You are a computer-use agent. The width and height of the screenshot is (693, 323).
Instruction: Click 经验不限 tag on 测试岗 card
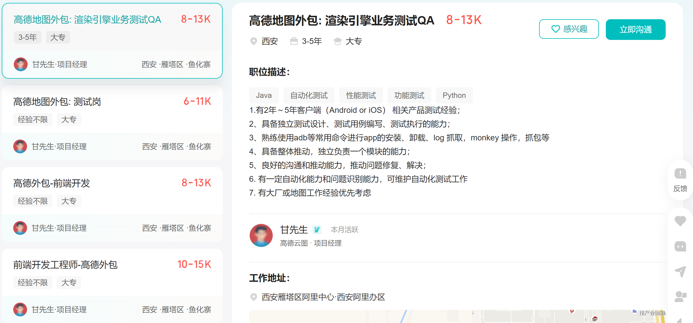point(33,119)
